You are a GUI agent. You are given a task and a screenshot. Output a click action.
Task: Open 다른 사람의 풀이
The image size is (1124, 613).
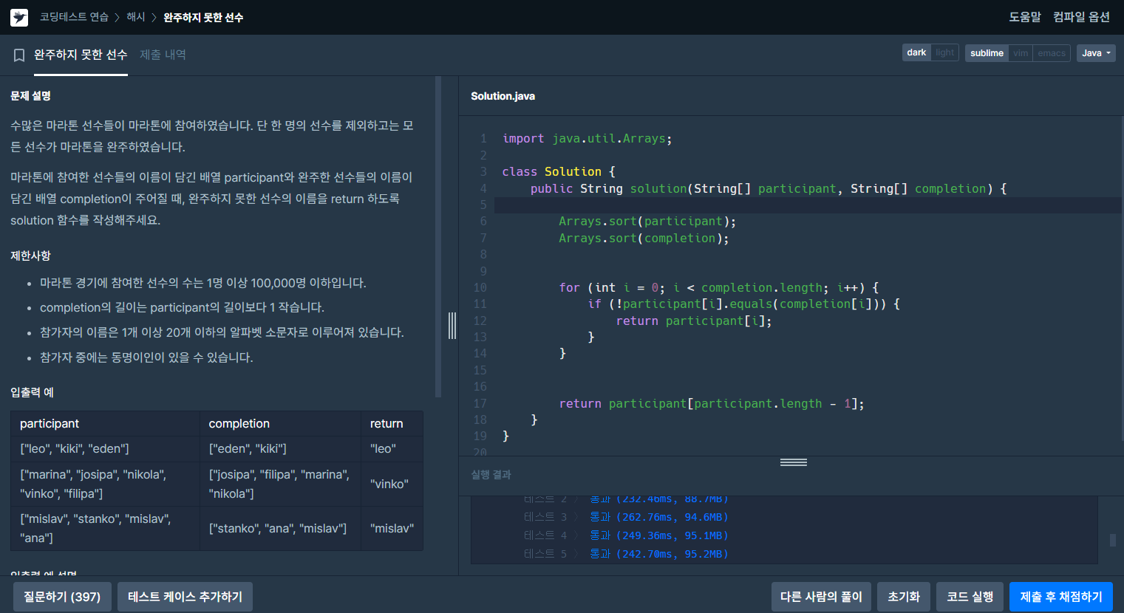tap(821, 597)
